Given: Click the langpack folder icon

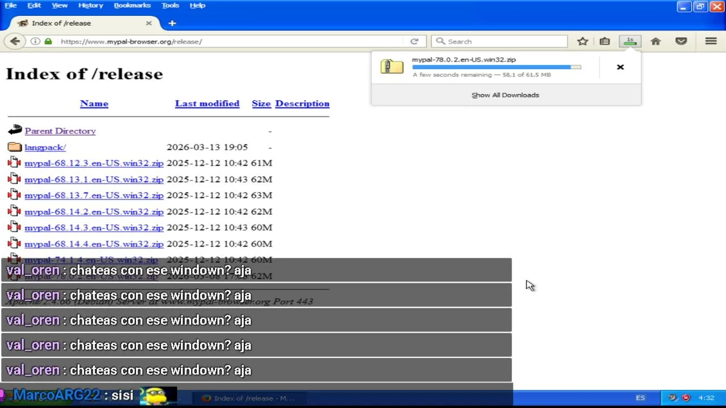Looking at the screenshot, I should click(x=15, y=147).
